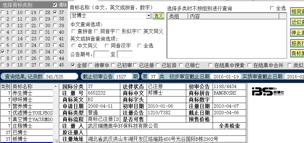Filter by 已驳回 status
This screenshot has width=304, height=143.
point(158,65)
